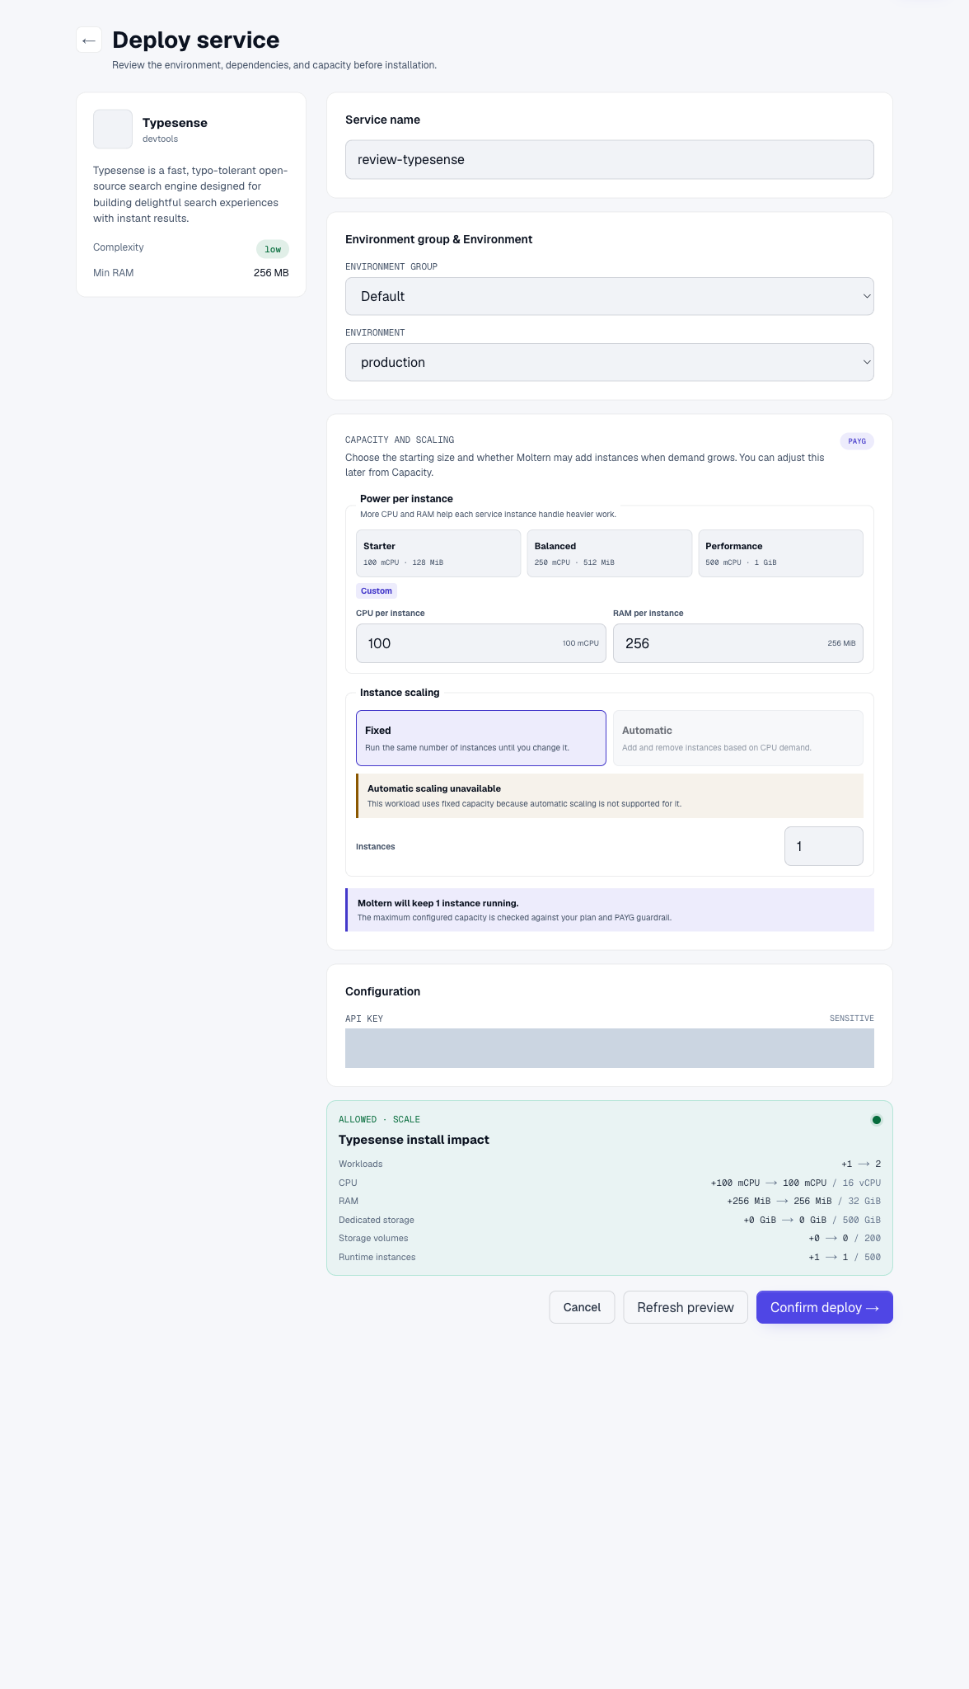The image size is (969, 1689).
Task: Click the Dedicated storage row value
Action: tap(812, 1220)
